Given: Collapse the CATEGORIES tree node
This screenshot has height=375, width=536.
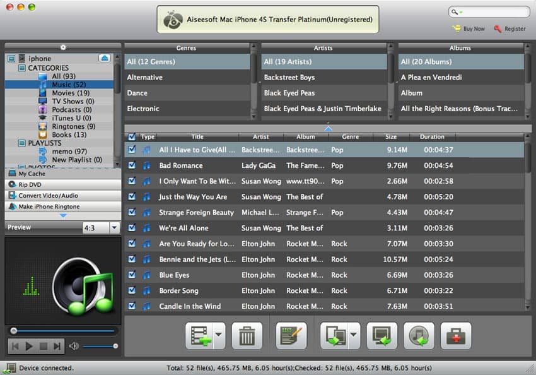Looking at the screenshot, I should point(22,68).
